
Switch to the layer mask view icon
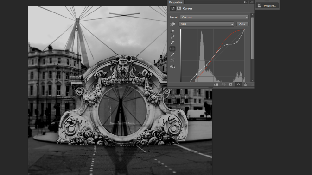pos(178,8)
